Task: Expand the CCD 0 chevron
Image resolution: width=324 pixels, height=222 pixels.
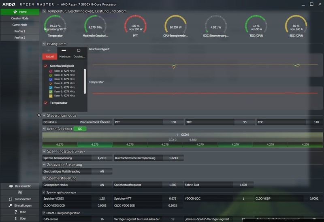Action: click(x=177, y=134)
